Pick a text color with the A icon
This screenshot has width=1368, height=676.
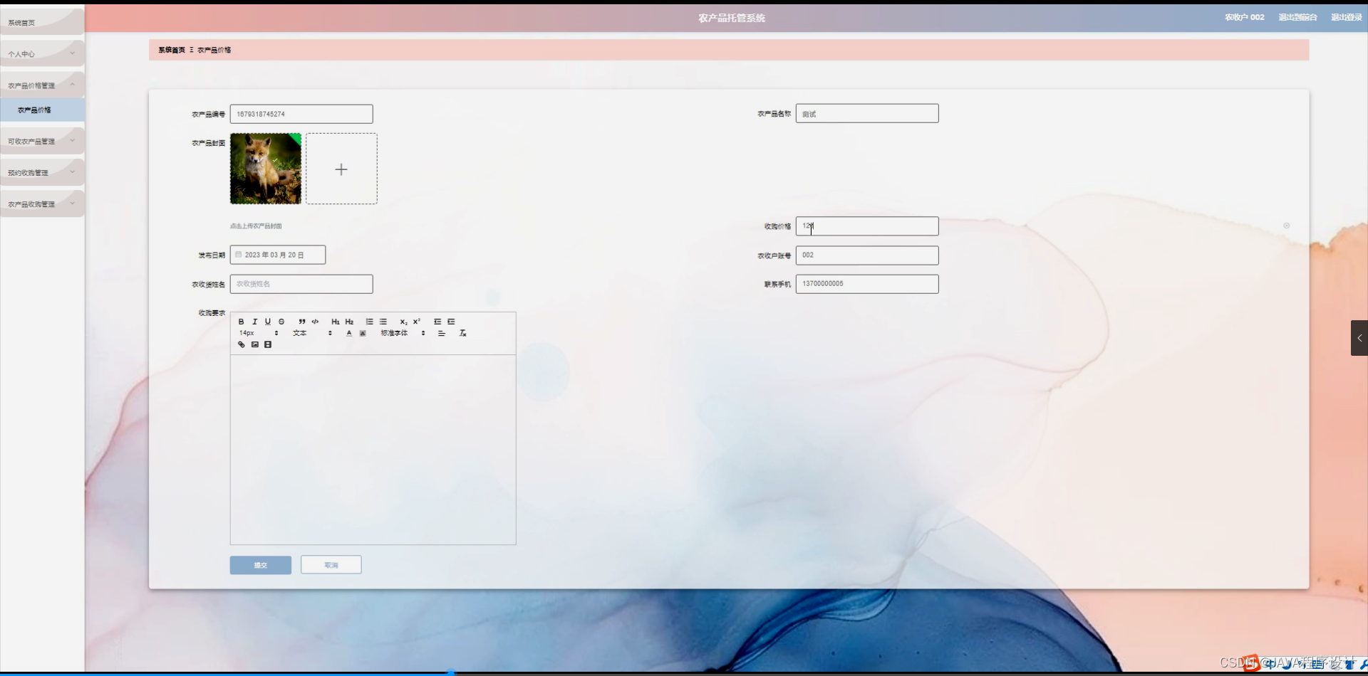click(349, 333)
